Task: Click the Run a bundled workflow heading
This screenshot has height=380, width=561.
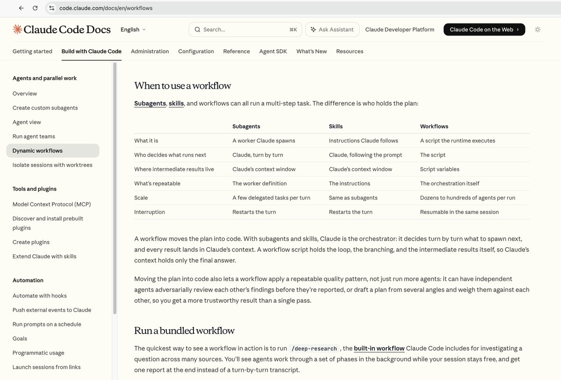Action: click(184, 330)
